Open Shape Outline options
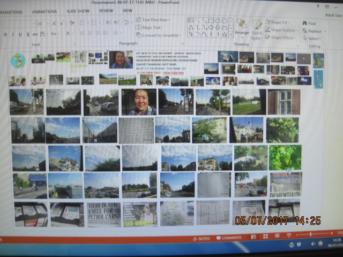Image resolution: width=343 pixels, height=257 pixels. 281,30
